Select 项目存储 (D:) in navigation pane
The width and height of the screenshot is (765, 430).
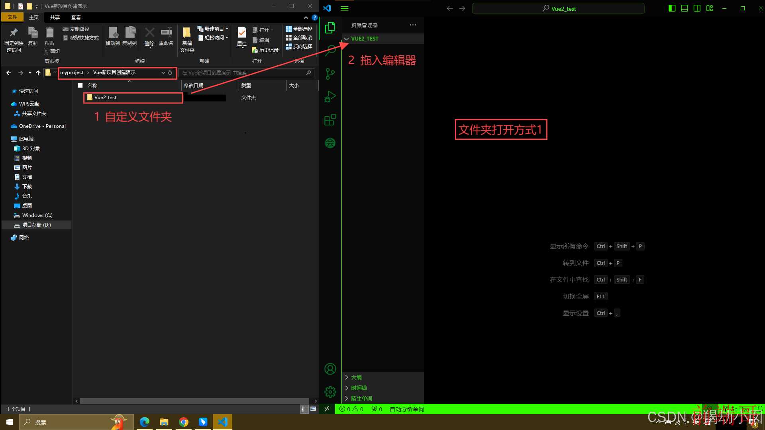click(37, 225)
